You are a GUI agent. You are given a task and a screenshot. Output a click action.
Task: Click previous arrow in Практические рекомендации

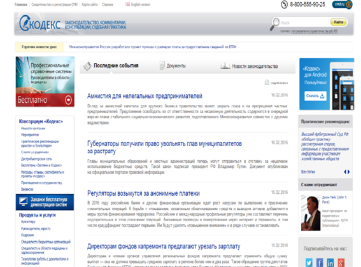(345, 172)
